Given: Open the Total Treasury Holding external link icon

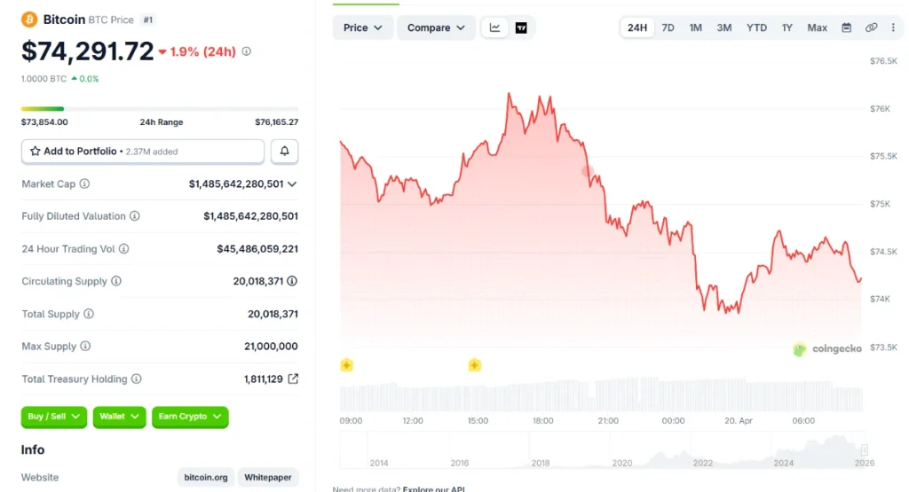Looking at the screenshot, I should coord(294,379).
